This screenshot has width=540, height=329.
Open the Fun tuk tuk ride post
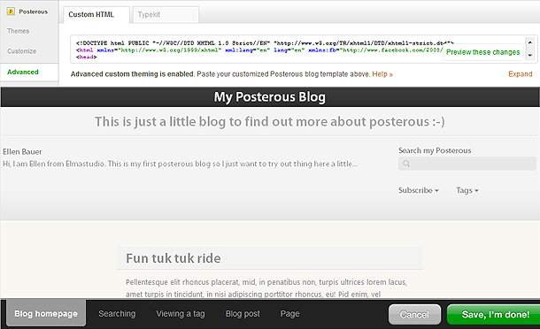coord(174,258)
